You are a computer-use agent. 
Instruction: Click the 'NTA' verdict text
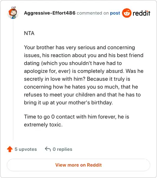point(29,33)
